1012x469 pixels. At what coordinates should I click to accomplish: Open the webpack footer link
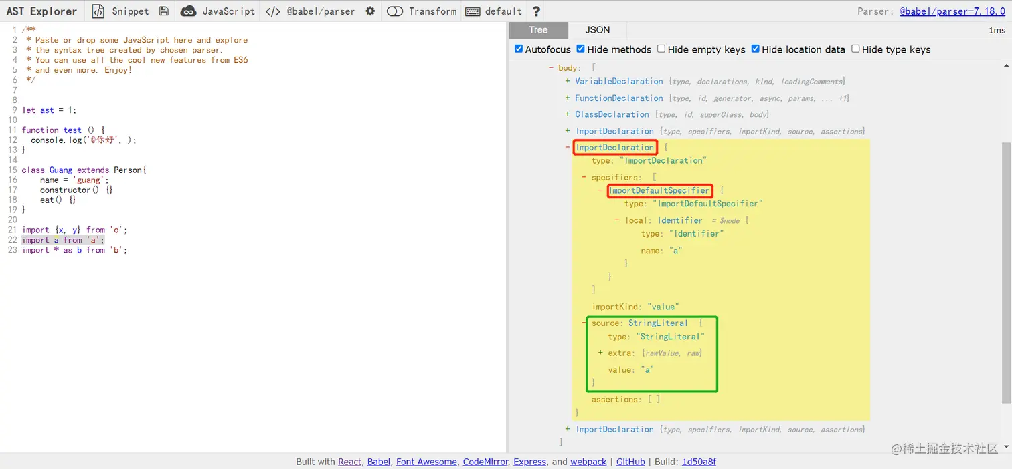[x=588, y=462]
